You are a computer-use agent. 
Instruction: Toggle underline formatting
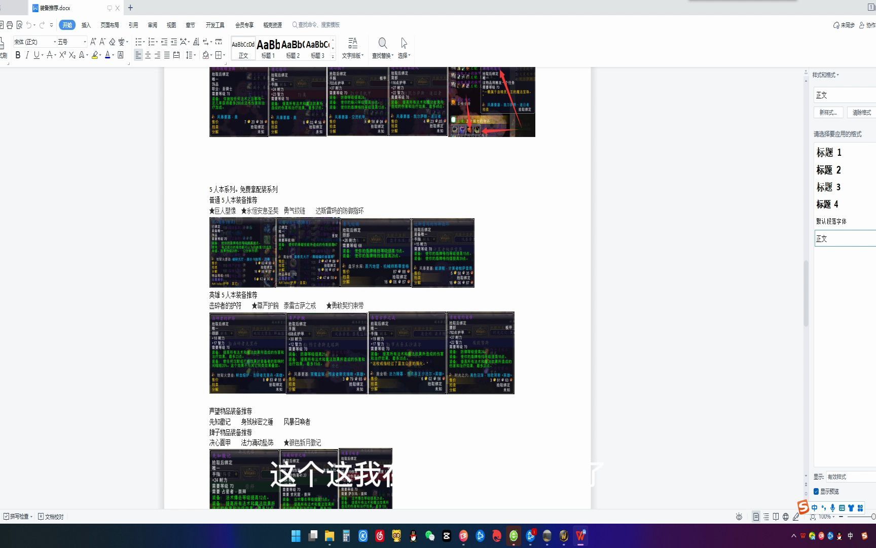point(36,55)
